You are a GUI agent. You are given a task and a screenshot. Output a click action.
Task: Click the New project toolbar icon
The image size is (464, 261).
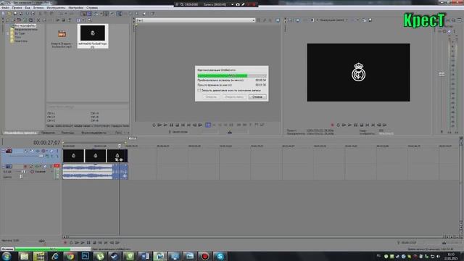(x=3, y=14)
